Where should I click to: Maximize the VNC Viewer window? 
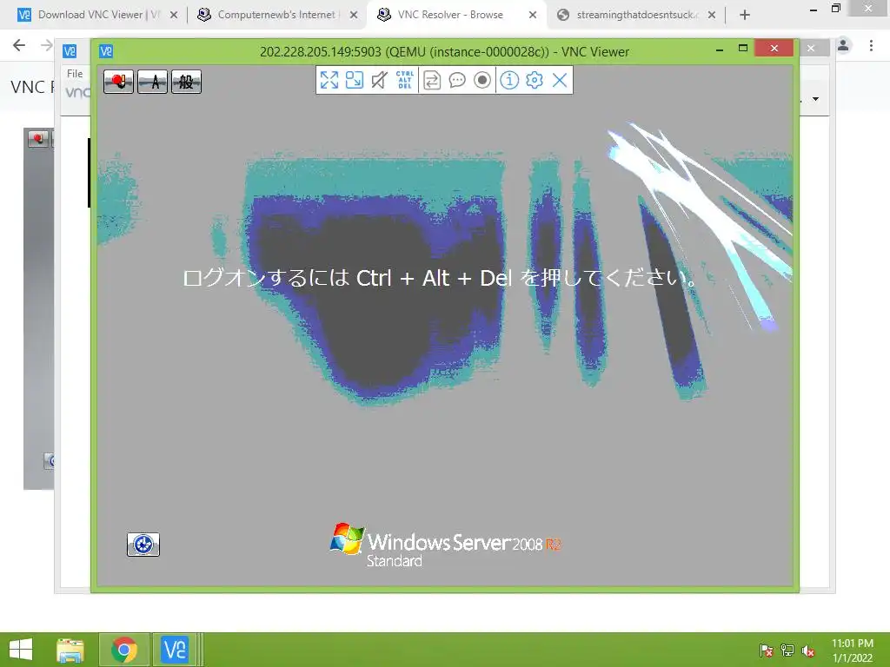[743, 49]
